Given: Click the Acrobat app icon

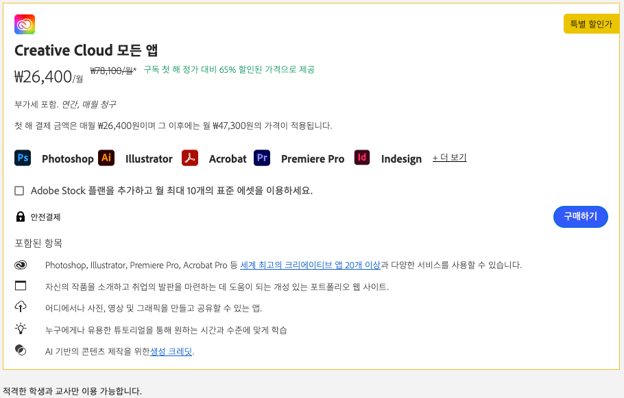Looking at the screenshot, I should coord(190,158).
